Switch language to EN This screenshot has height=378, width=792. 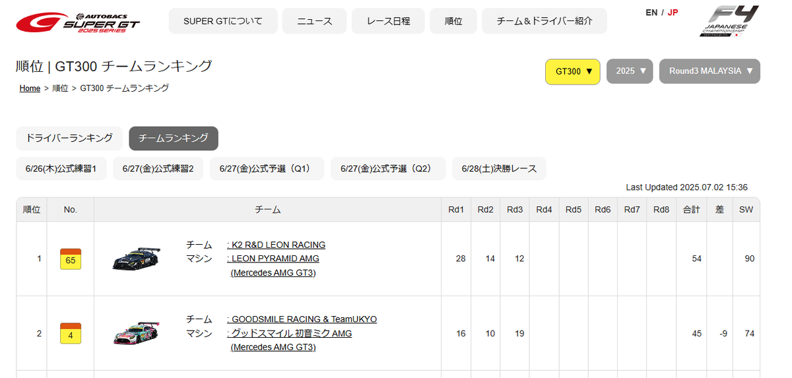click(x=651, y=13)
